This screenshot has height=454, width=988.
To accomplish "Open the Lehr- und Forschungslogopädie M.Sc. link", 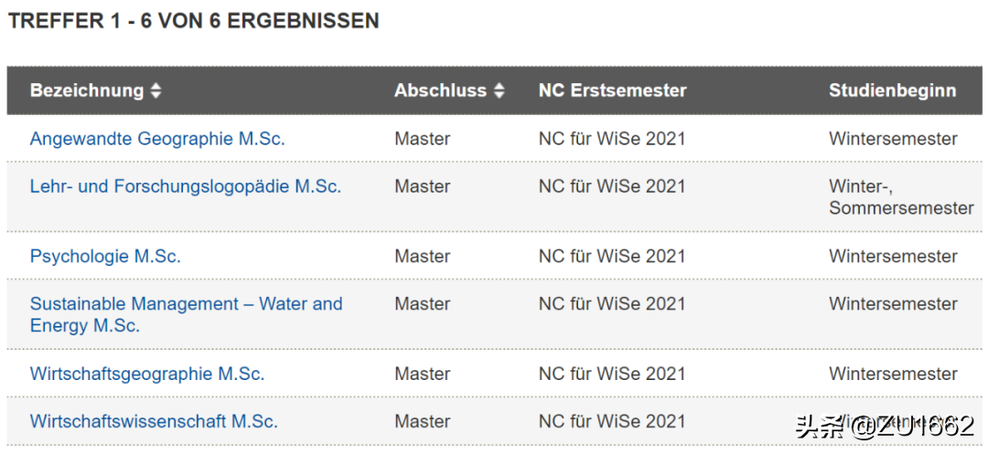I will tap(186, 186).
